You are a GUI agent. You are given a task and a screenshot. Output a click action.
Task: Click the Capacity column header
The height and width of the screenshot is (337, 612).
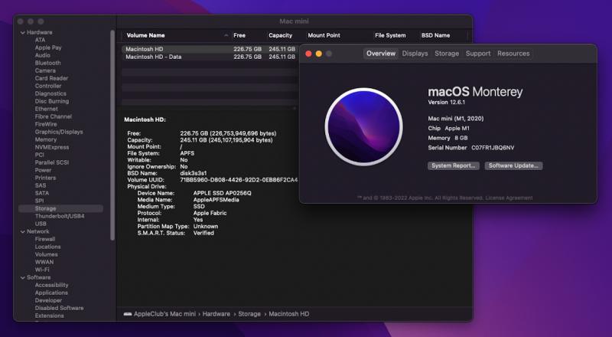(x=280, y=35)
